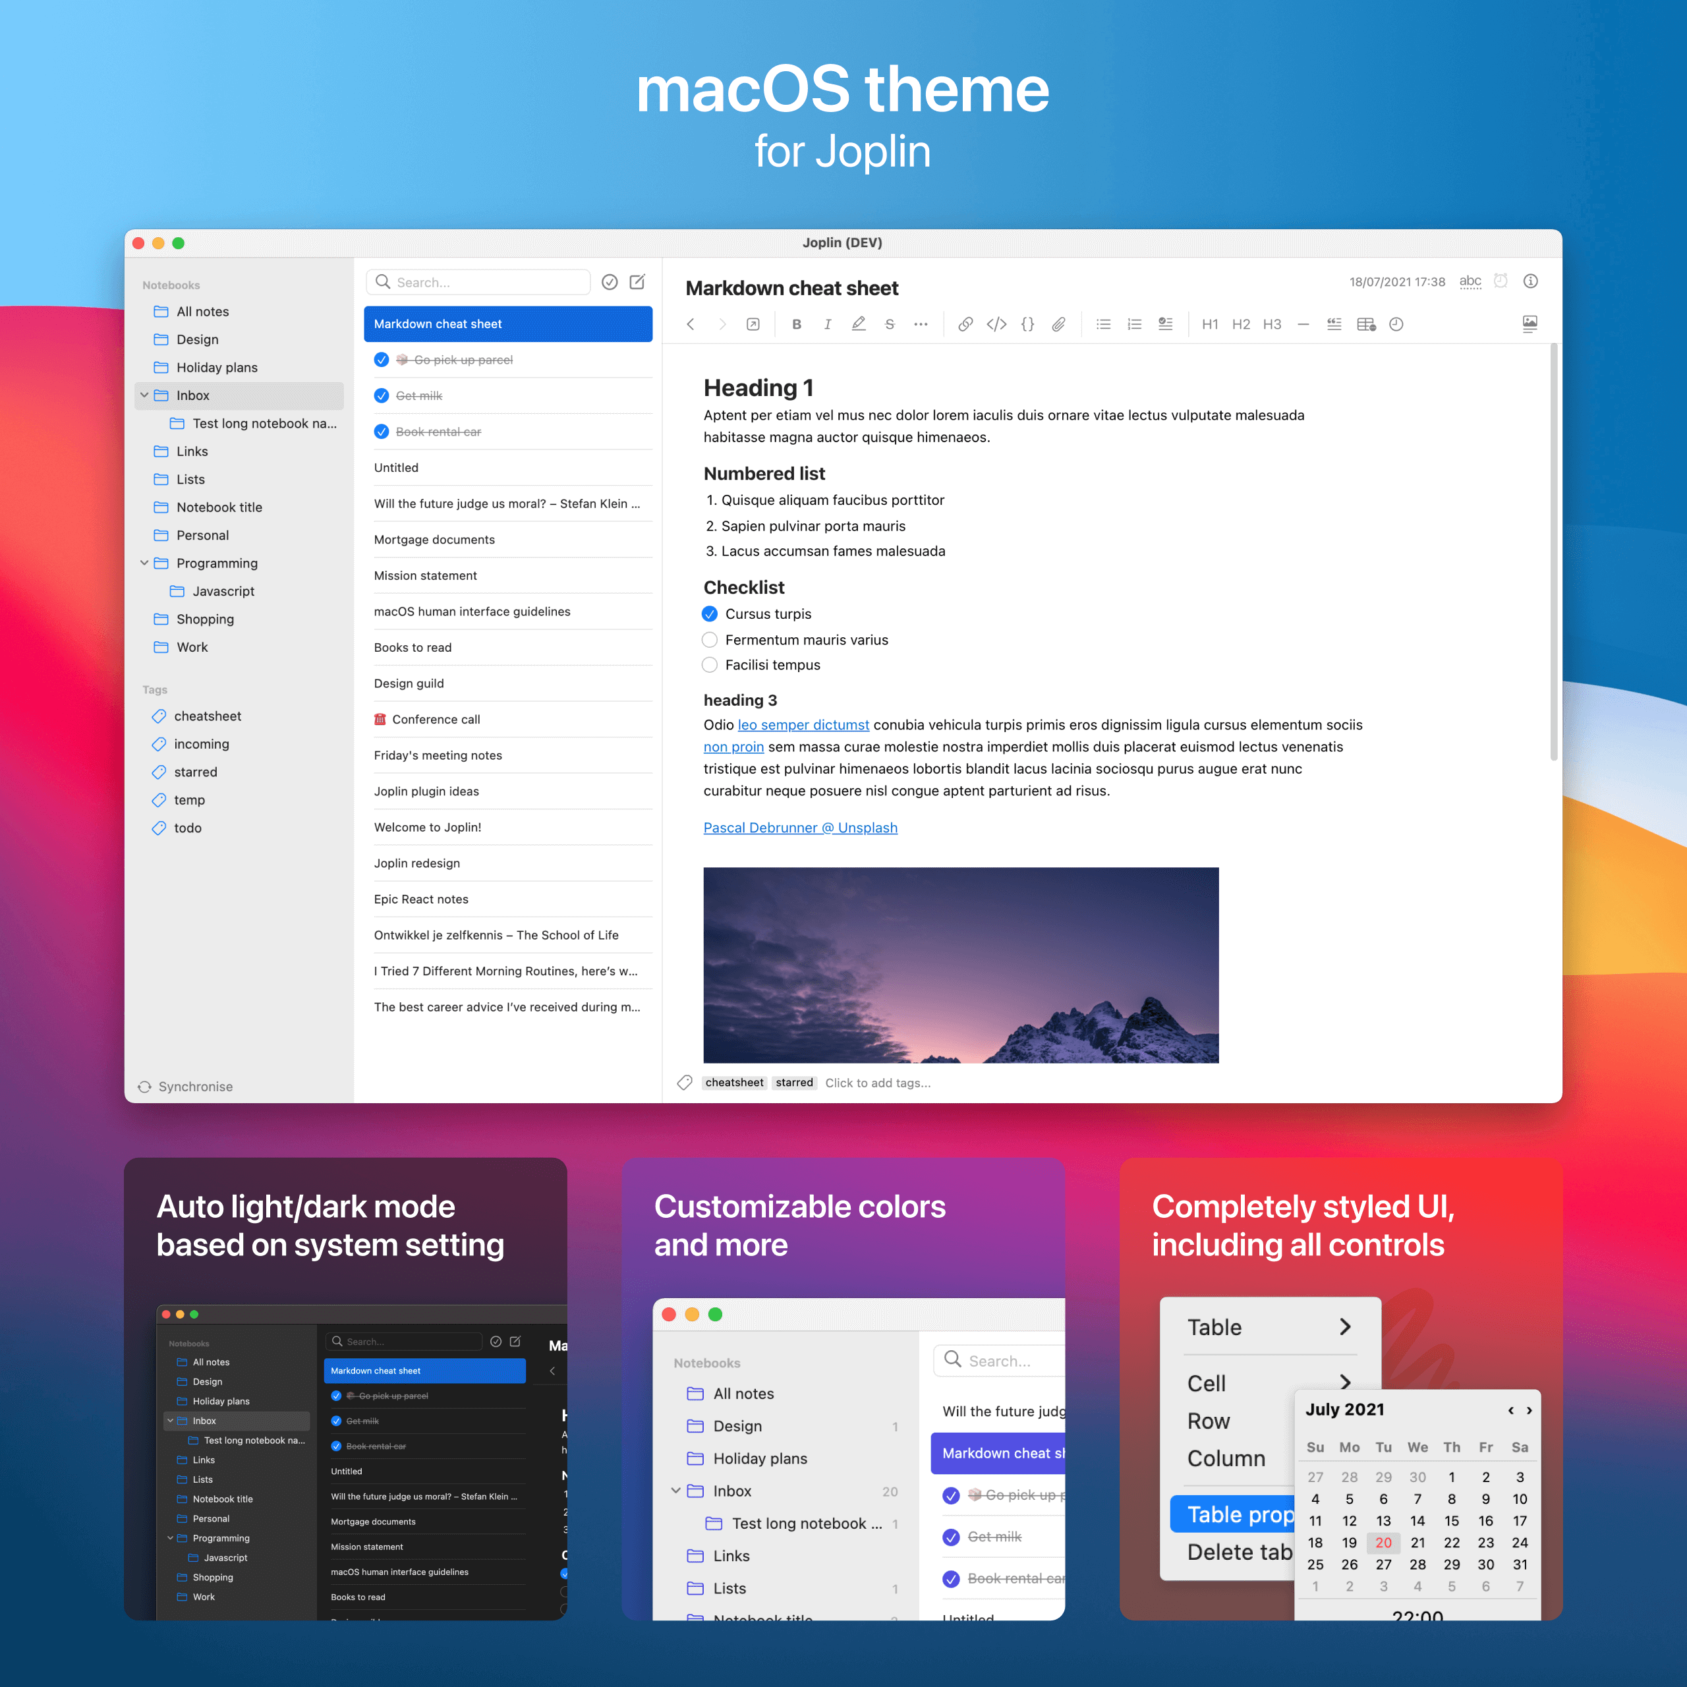
Task: Collapse Programming in dark mode preview
Action: click(x=170, y=1537)
